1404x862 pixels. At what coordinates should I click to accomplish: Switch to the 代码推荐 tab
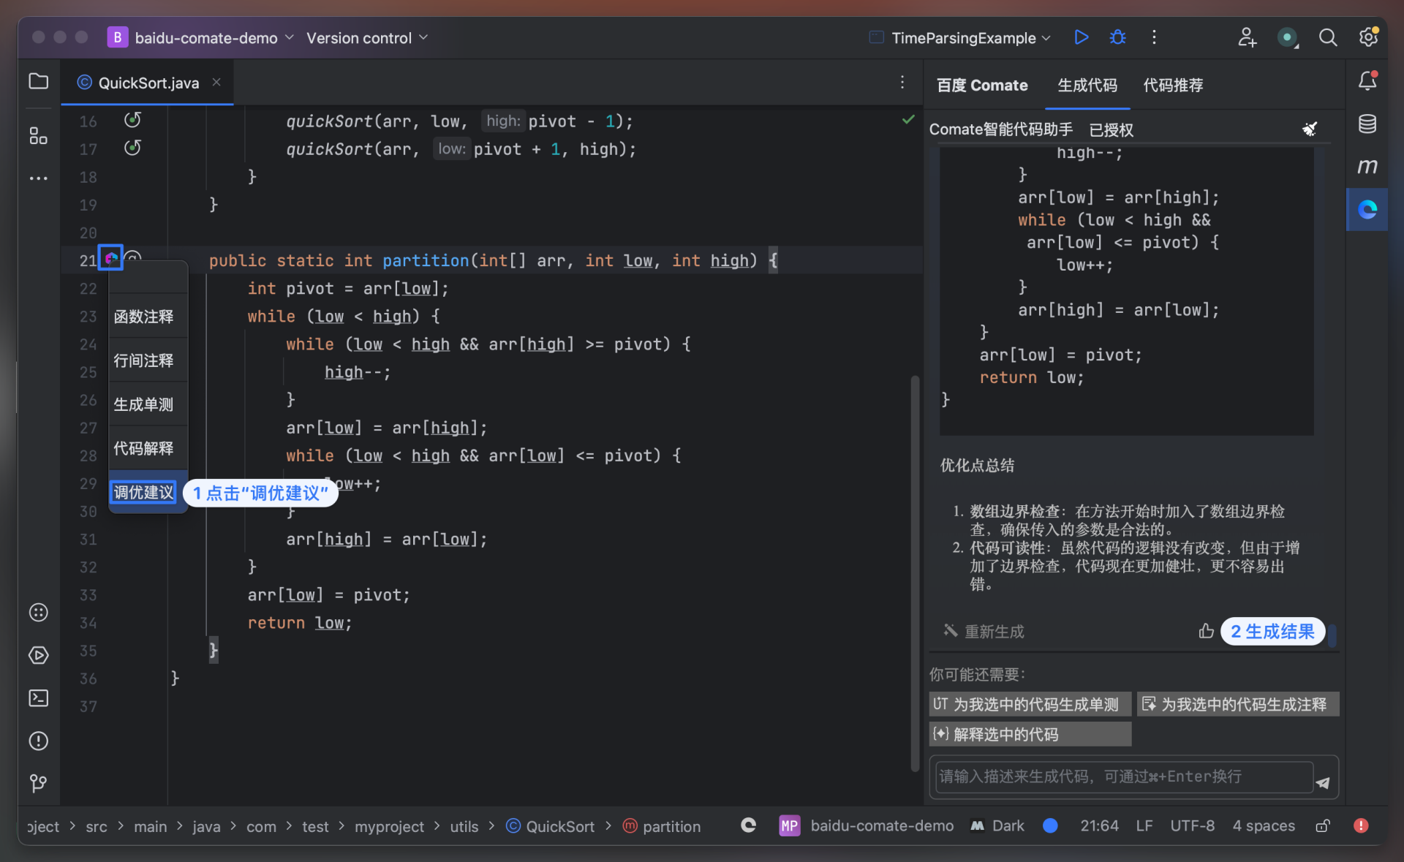click(x=1172, y=86)
